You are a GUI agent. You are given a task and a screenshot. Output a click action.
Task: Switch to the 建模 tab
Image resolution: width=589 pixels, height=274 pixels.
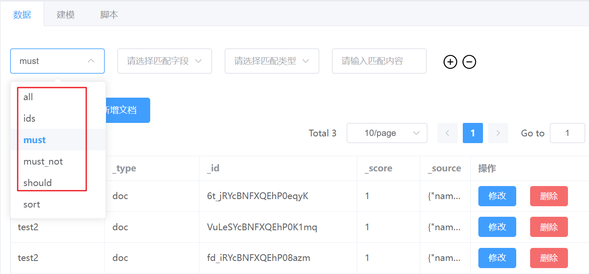click(x=66, y=14)
